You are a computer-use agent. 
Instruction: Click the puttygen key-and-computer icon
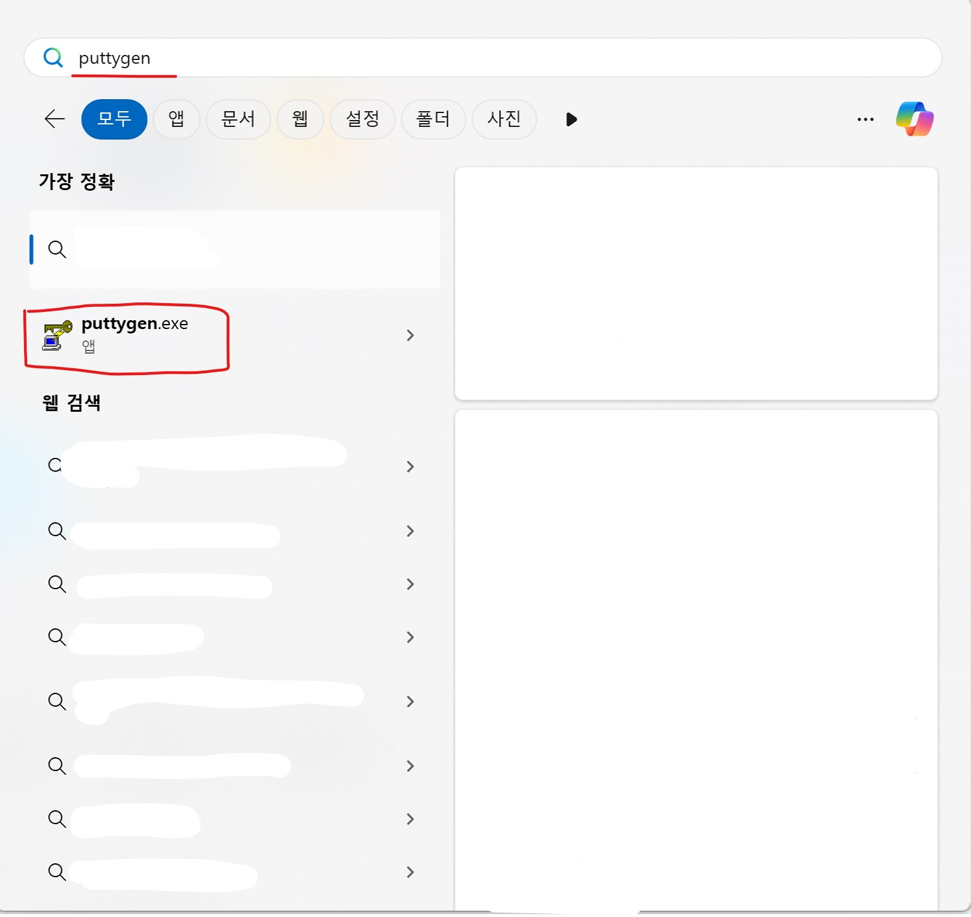tap(57, 335)
